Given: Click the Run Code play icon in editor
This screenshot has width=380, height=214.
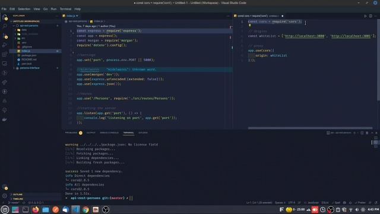Looking at the screenshot, I should [365, 16].
